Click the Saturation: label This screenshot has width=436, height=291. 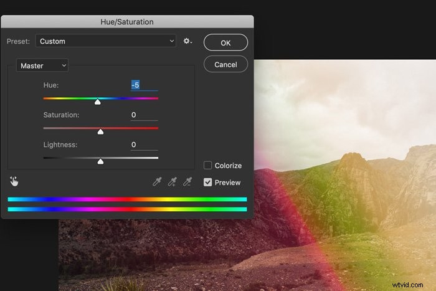point(61,115)
